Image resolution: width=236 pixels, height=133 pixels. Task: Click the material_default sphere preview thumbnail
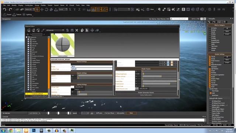point(63,45)
